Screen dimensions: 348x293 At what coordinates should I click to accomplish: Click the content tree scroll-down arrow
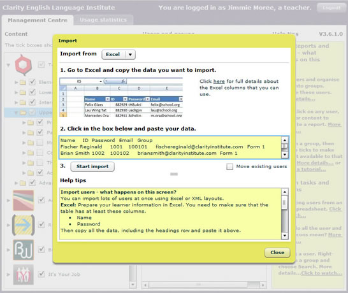click(133, 284)
